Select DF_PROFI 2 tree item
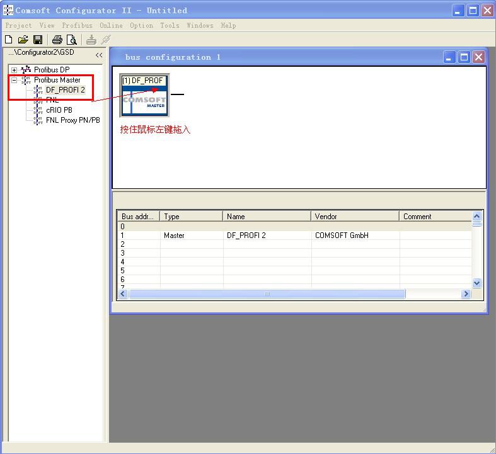 click(x=66, y=89)
